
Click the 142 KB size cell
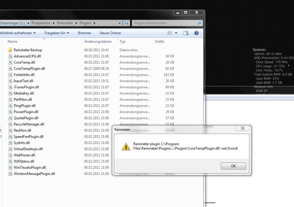tap(169, 75)
